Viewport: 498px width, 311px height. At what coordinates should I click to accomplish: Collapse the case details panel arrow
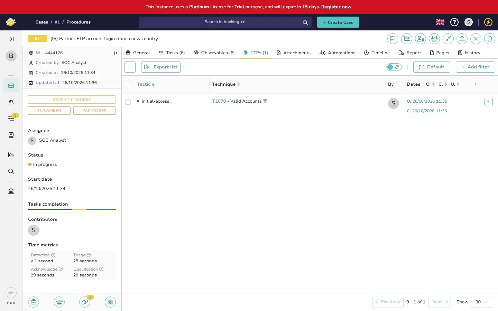point(116,53)
